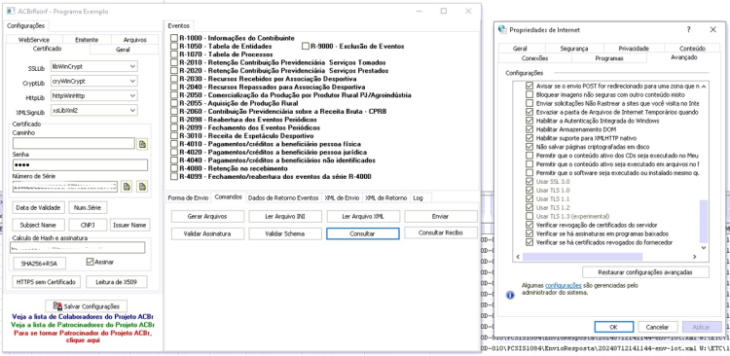The image size is (730, 356).
Task: Open the configurações link in Internet properties
Action: point(563,285)
